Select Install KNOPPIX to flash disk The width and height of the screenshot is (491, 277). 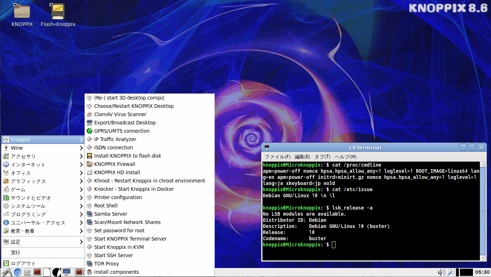(128, 155)
